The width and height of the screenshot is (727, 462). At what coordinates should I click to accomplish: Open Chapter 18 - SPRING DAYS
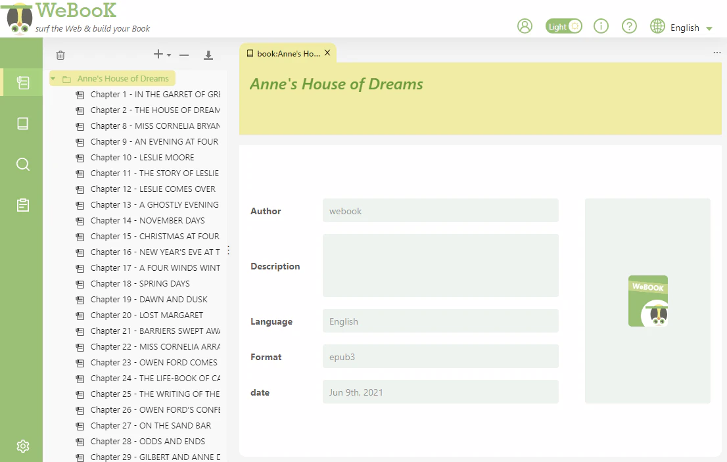pyautogui.click(x=139, y=284)
